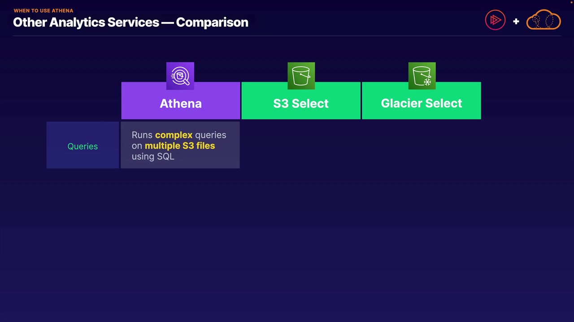The image size is (574, 322).
Task: Click the highlighted word "complex"
Action: tap(174, 135)
